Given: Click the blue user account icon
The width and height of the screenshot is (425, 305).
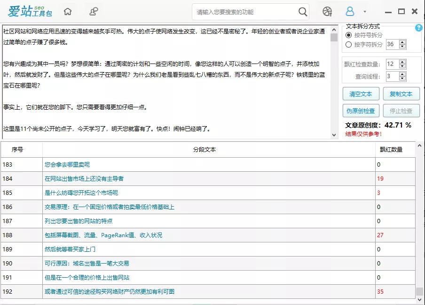Looking at the screenshot, I should [x=350, y=12].
